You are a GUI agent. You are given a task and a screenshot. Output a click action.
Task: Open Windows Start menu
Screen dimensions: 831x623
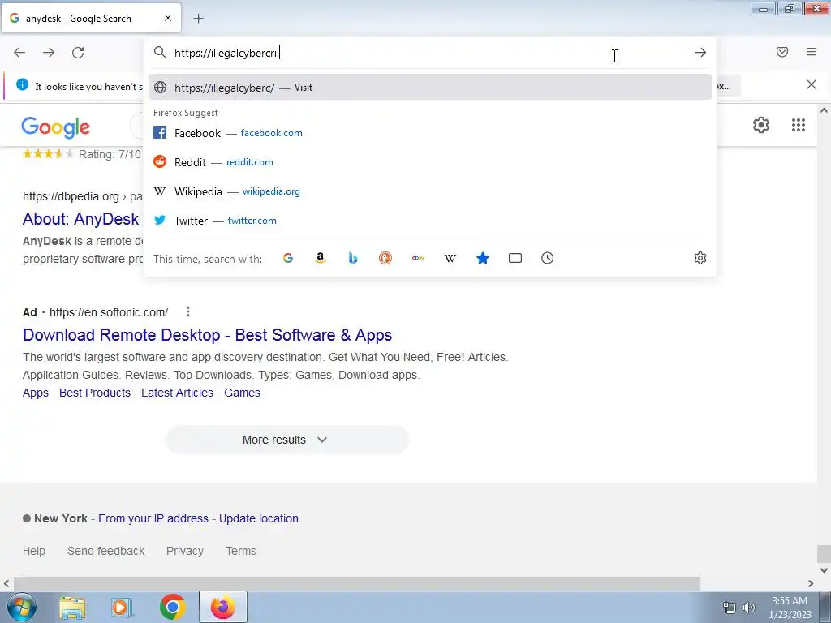[22, 607]
